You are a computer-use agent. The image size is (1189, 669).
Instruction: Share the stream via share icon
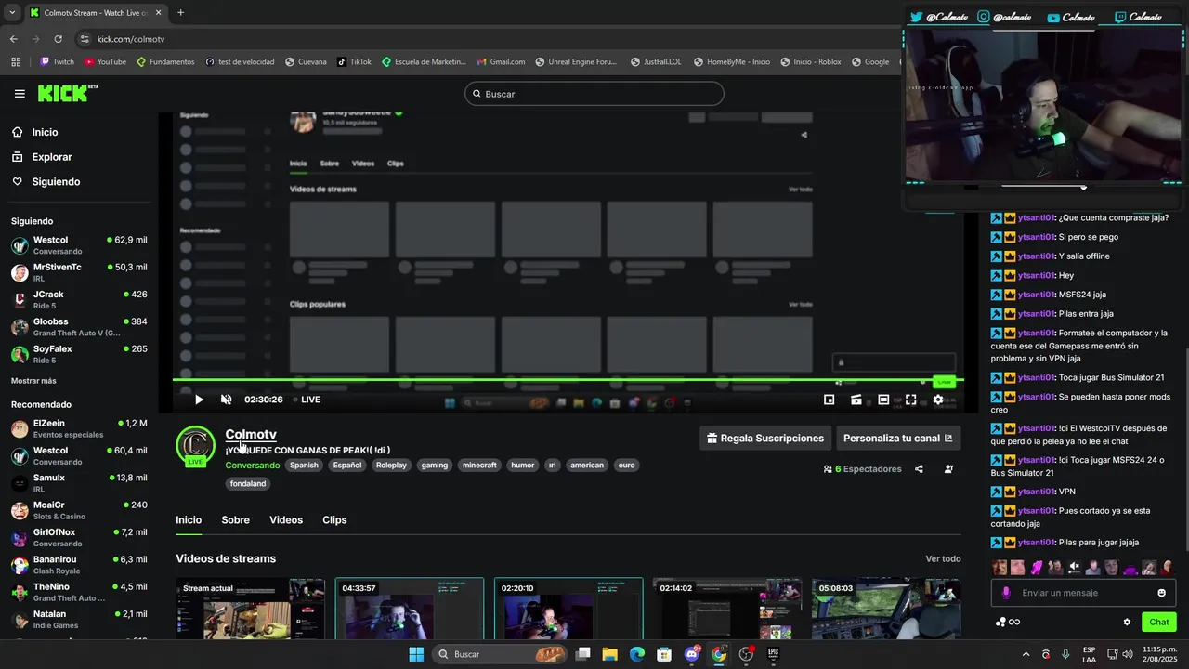[x=919, y=469]
